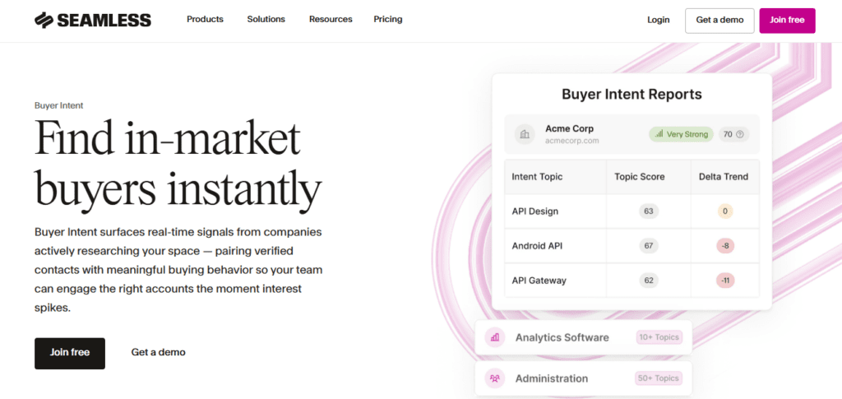Go to the Pricing page
Viewport: 842px width, 399px height.
pyautogui.click(x=388, y=19)
